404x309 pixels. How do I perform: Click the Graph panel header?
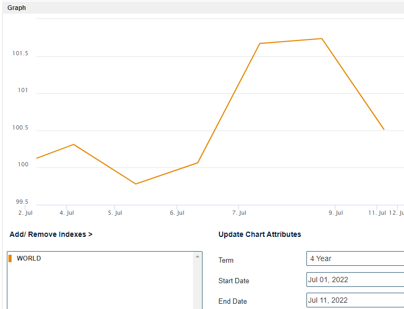(17, 8)
